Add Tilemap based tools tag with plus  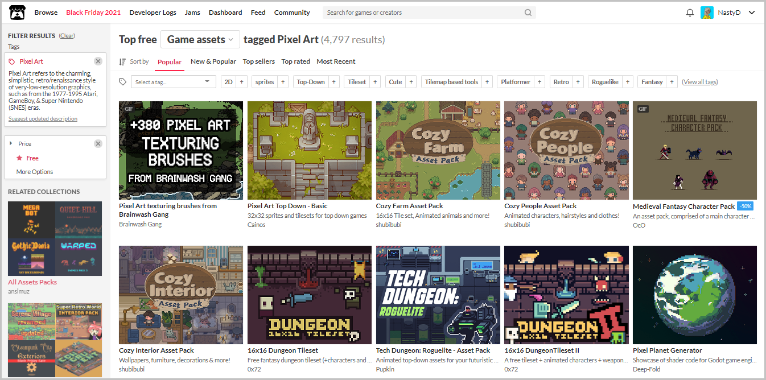pos(487,82)
